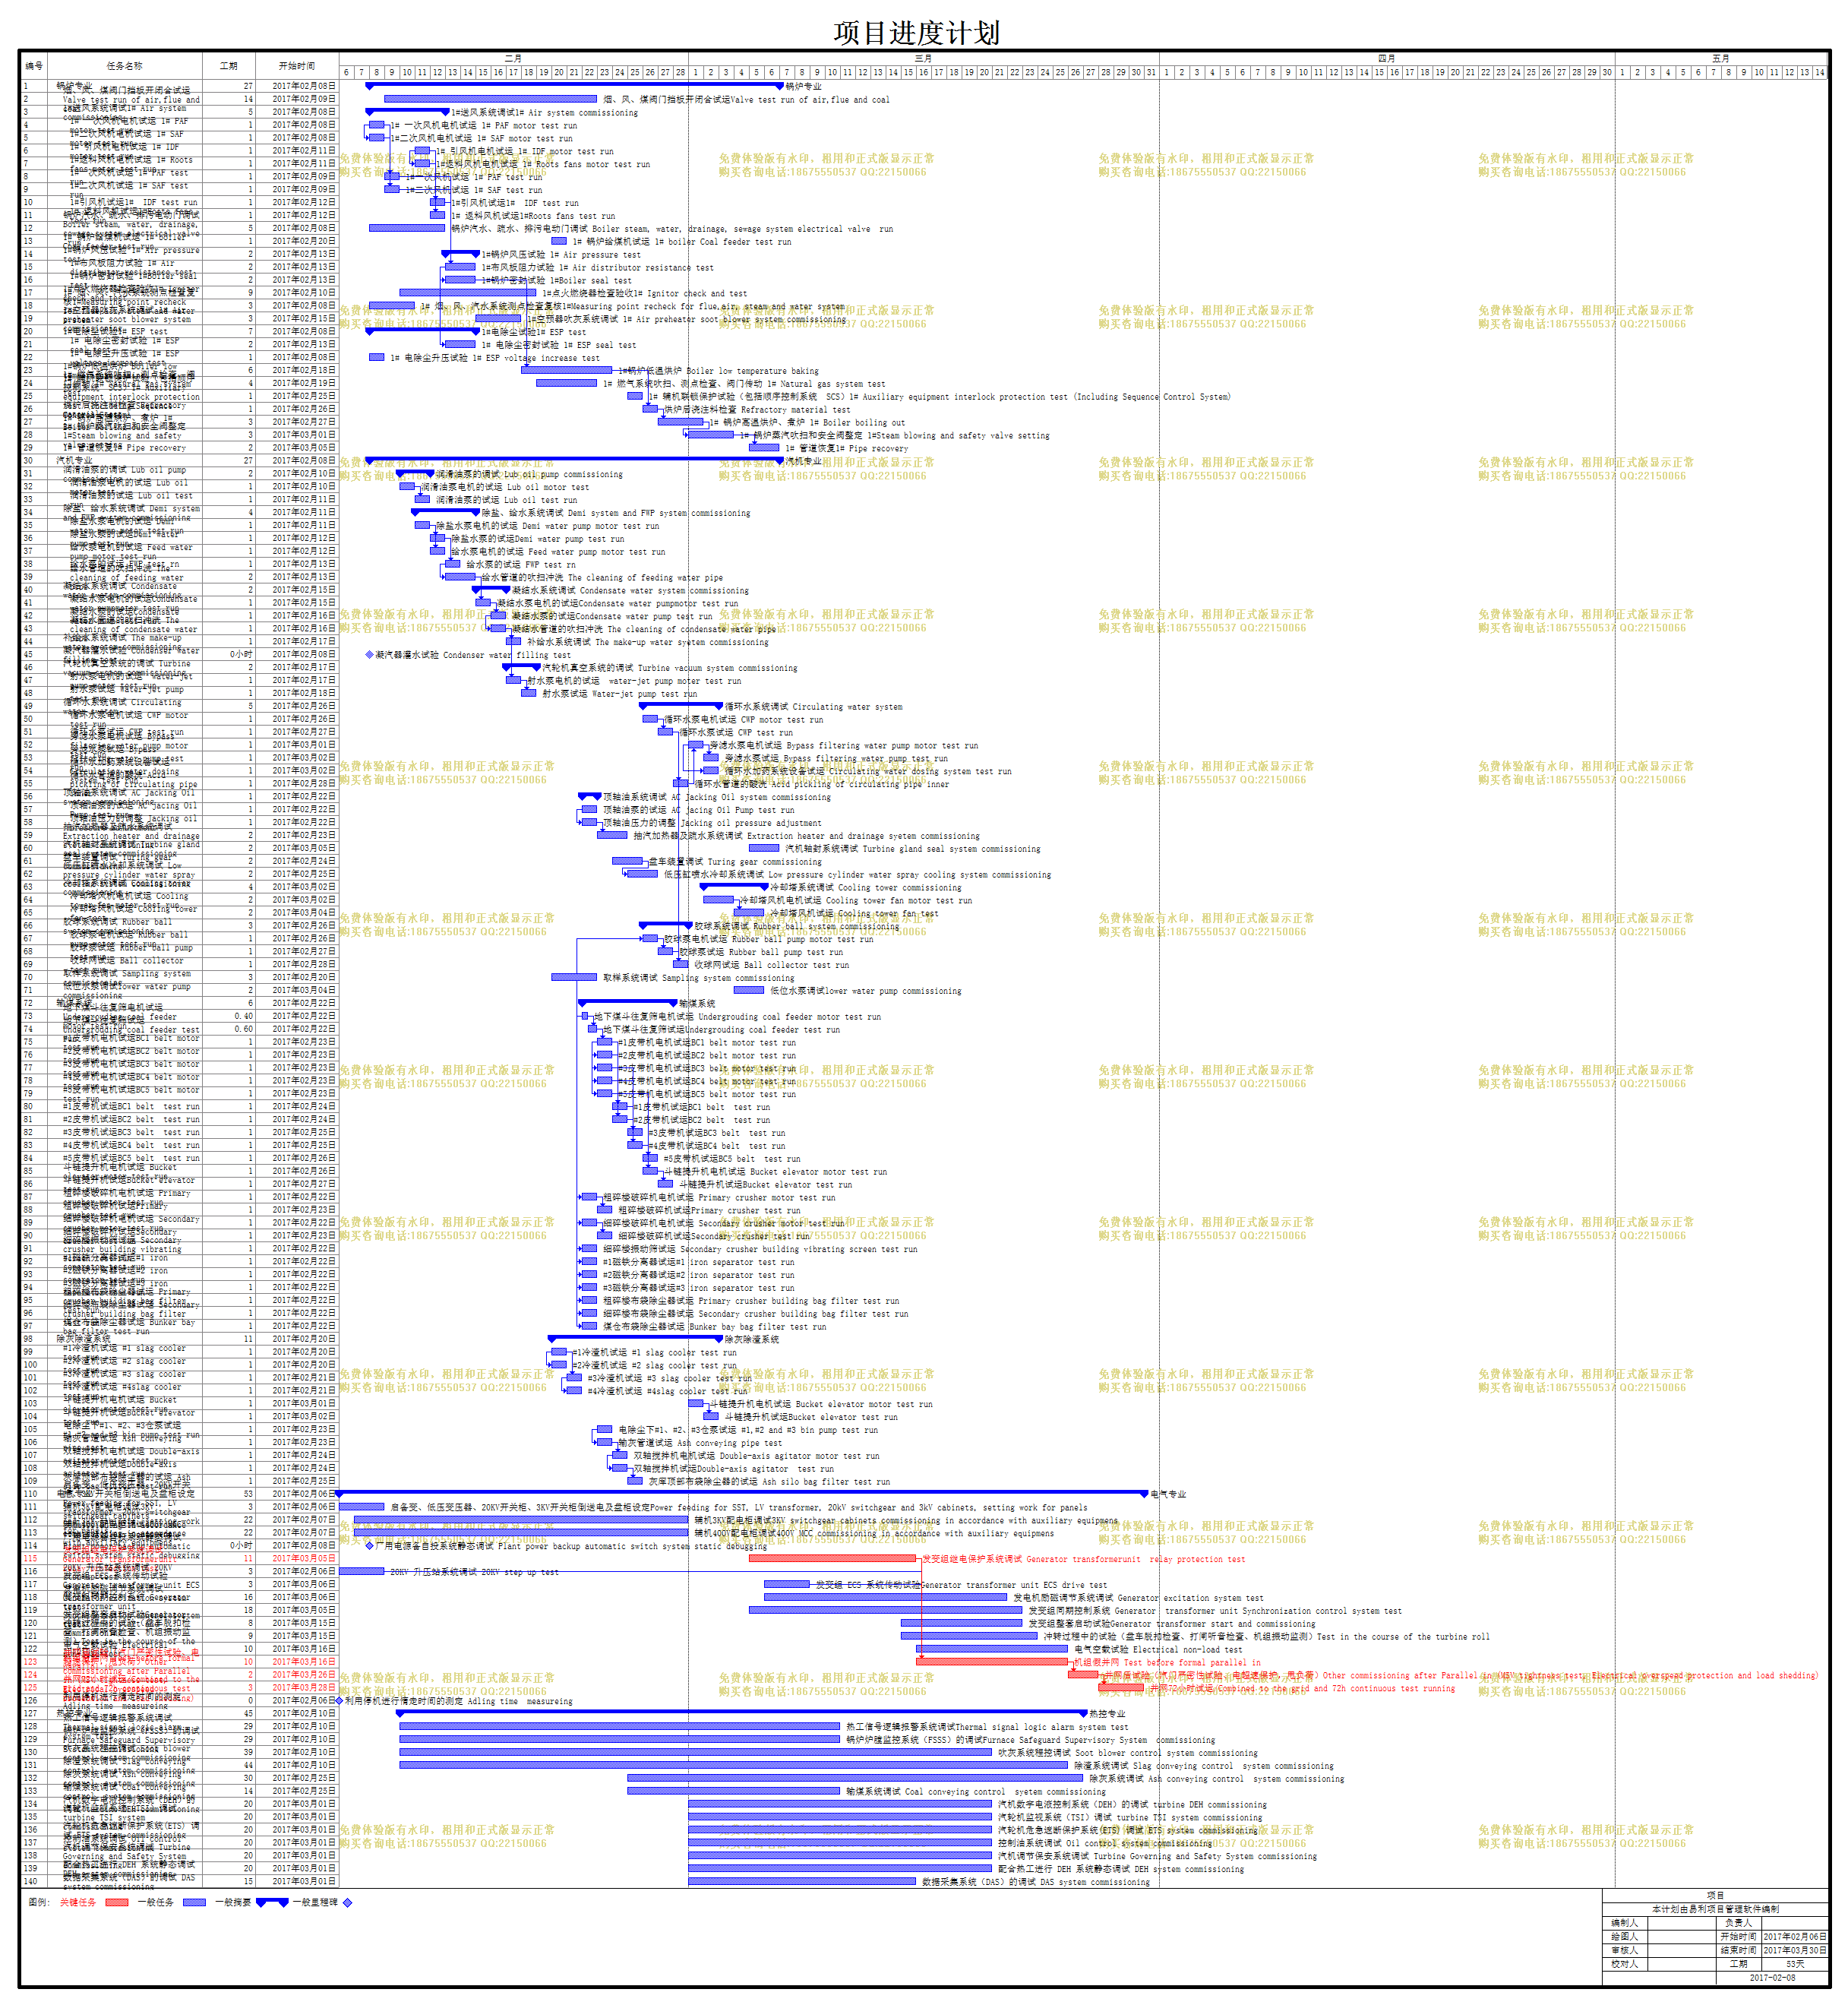Select the 编号 column header

pos(35,66)
